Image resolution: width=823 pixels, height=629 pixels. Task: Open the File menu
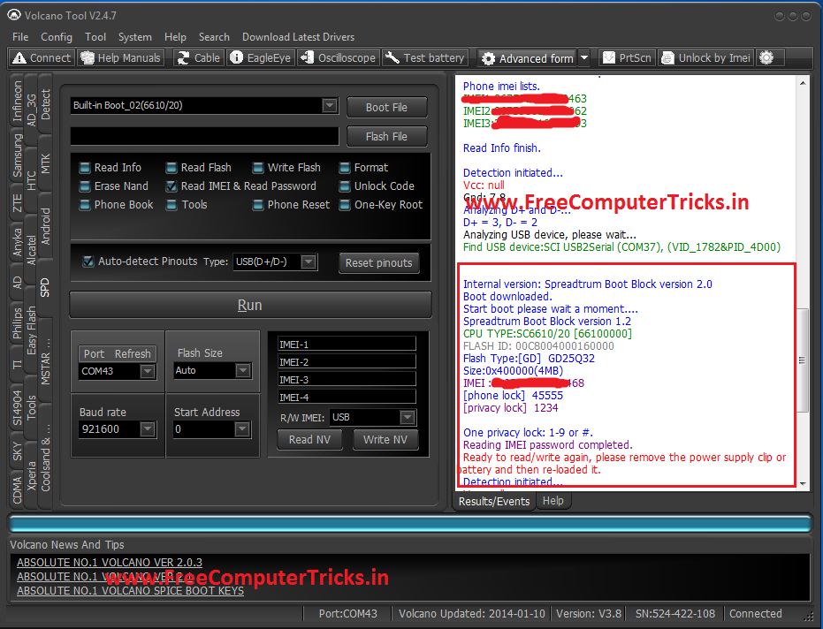[20, 37]
